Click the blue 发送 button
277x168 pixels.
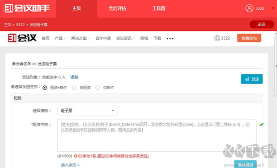pyautogui.click(x=252, y=79)
